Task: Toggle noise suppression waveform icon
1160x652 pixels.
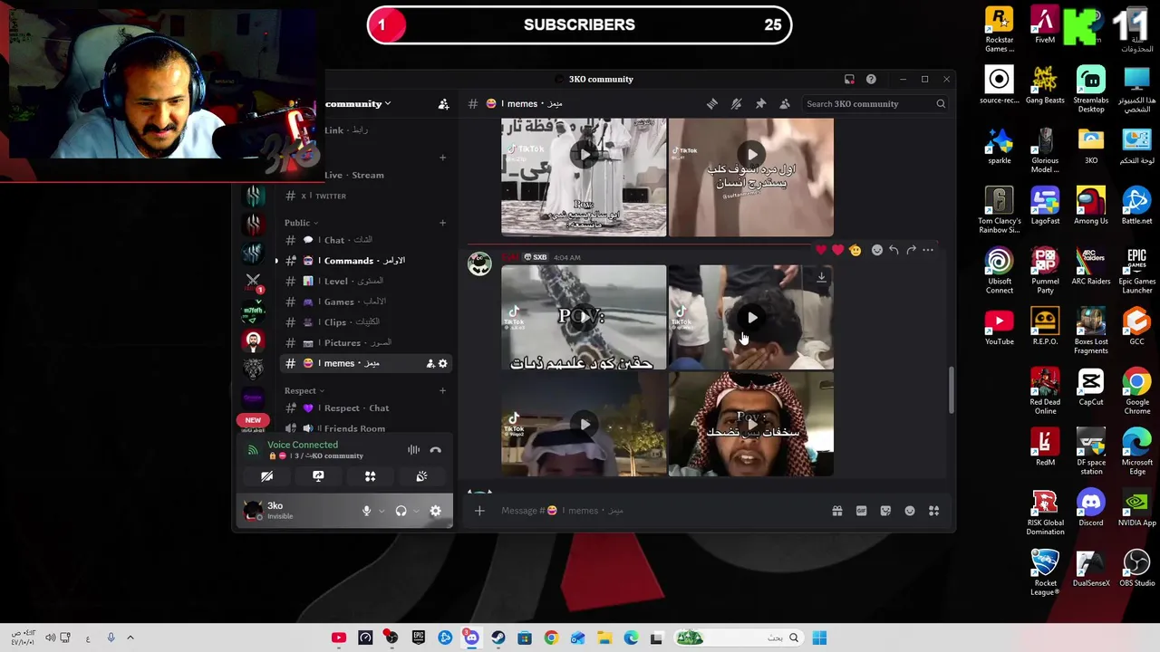Action: point(413,449)
